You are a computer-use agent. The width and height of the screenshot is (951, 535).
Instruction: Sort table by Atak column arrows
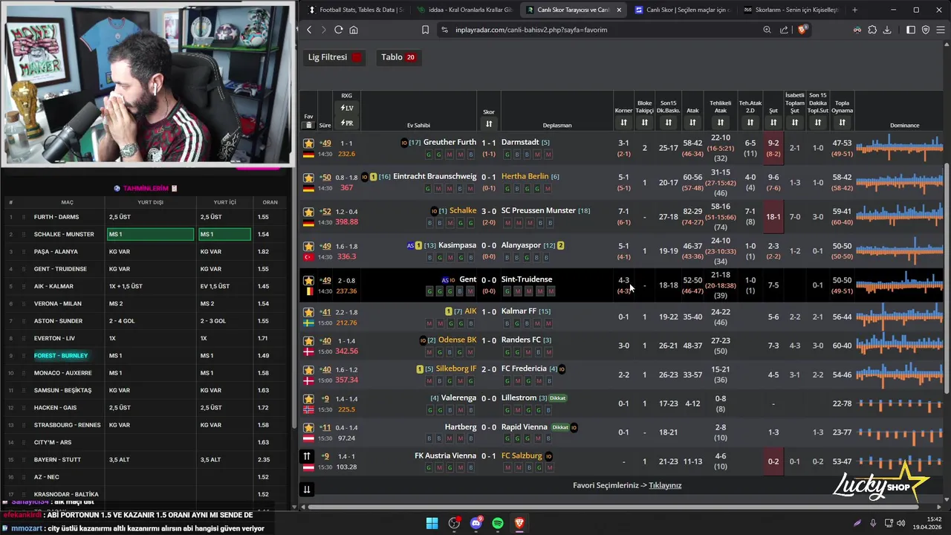pyautogui.click(x=692, y=123)
